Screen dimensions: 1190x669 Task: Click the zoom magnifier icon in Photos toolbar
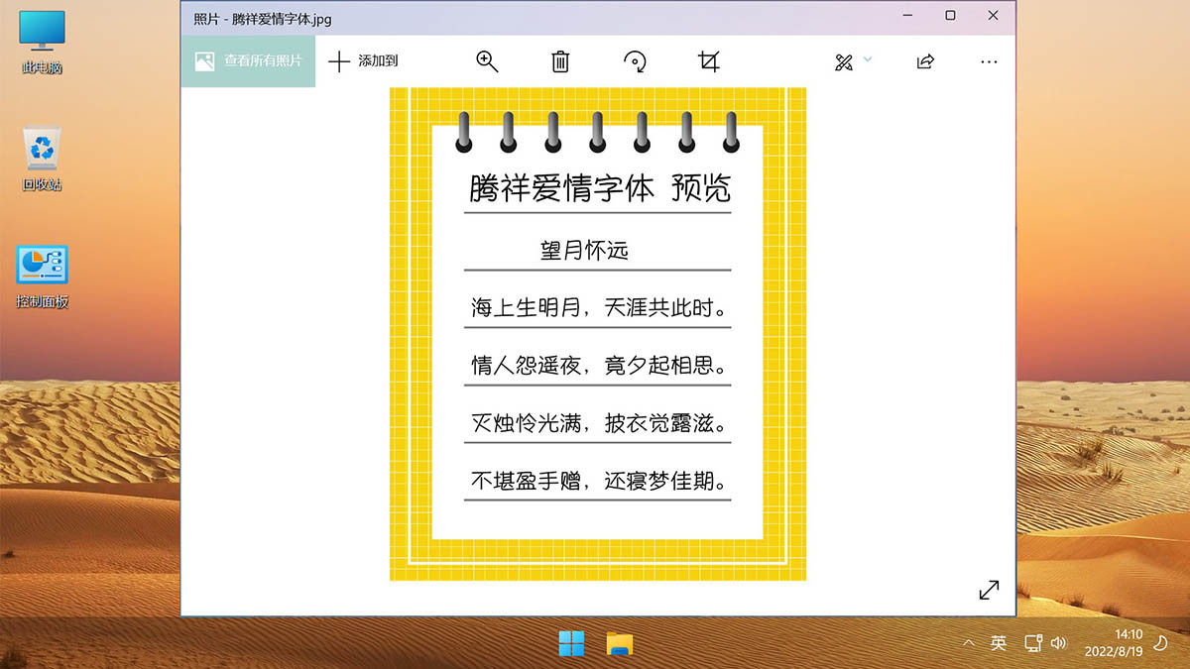(x=487, y=61)
